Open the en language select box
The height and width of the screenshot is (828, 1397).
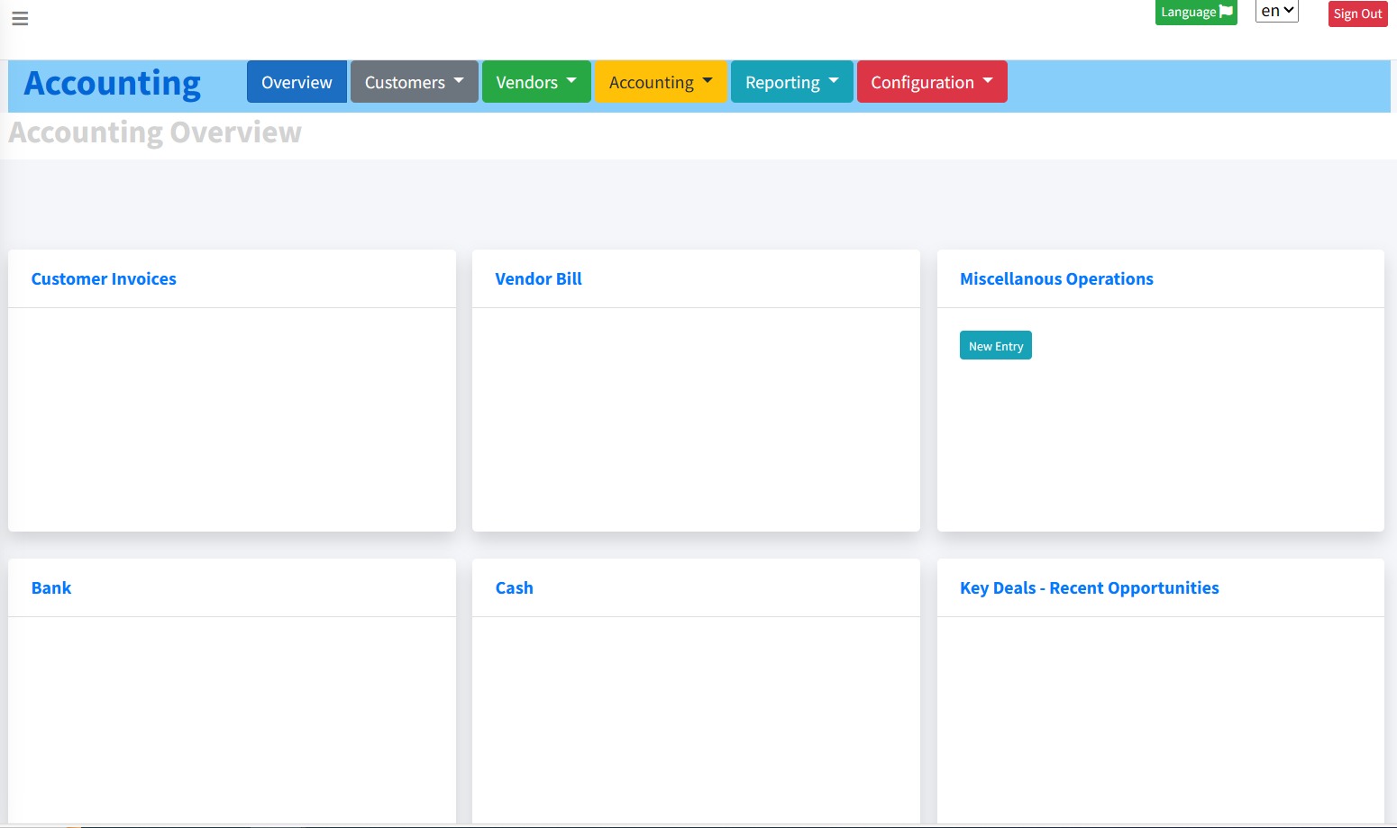(1277, 11)
